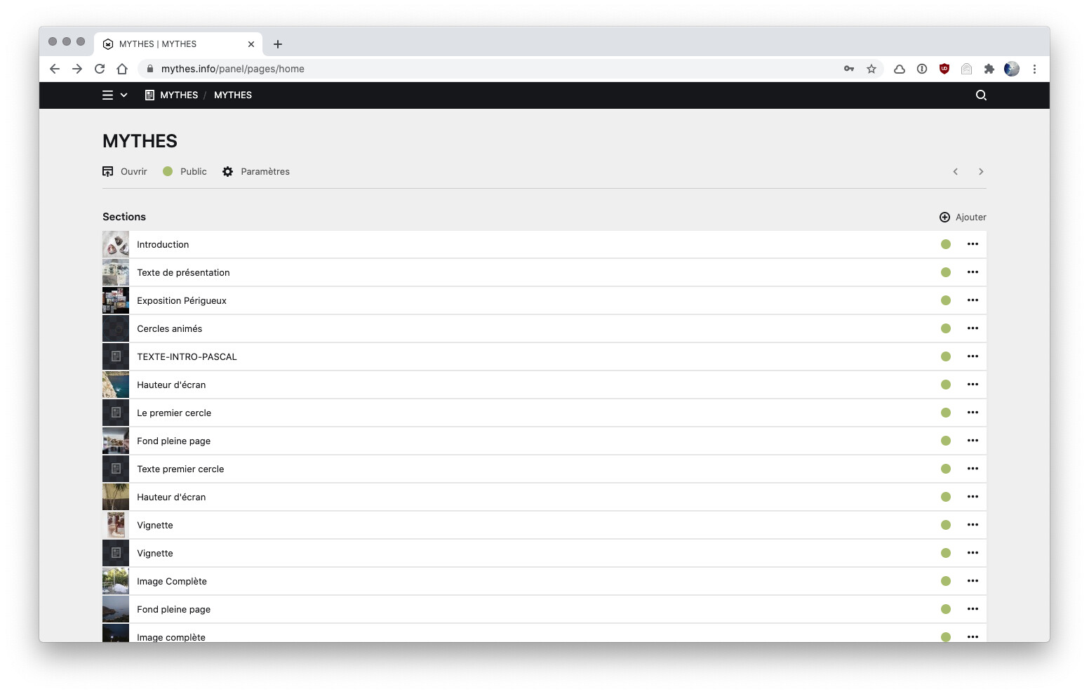
Task: Click the second MYTHES breadcrumb link
Action: pyautogui.click(x=233, y=95)
